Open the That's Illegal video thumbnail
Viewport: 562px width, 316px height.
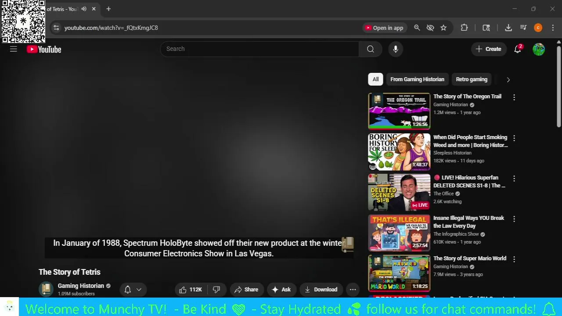pyautogui.click(x=399, y=232)
